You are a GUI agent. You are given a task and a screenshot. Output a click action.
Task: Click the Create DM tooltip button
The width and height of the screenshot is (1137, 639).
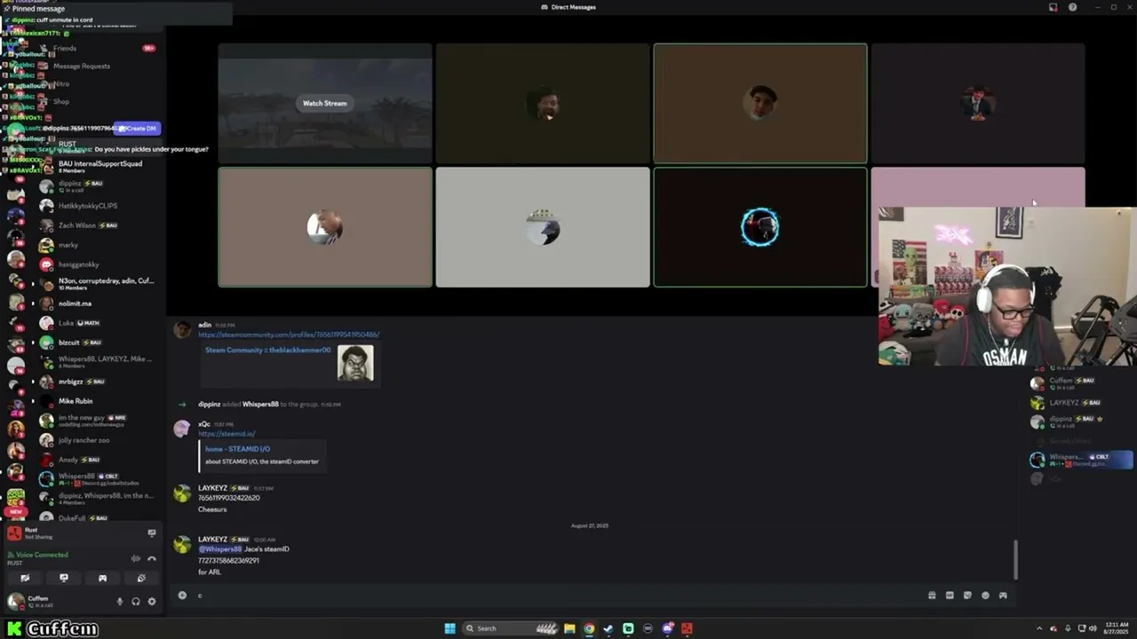pos(138,129)
